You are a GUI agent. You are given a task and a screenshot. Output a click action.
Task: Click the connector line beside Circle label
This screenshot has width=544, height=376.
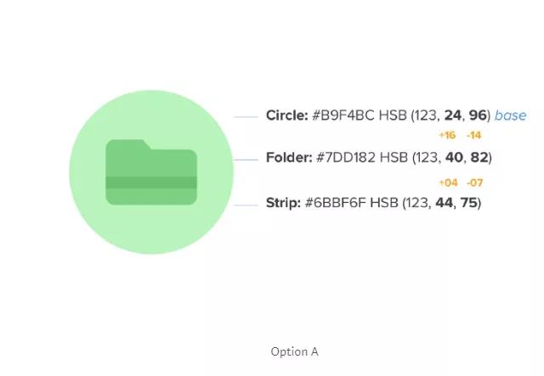[x=245, y=116]
